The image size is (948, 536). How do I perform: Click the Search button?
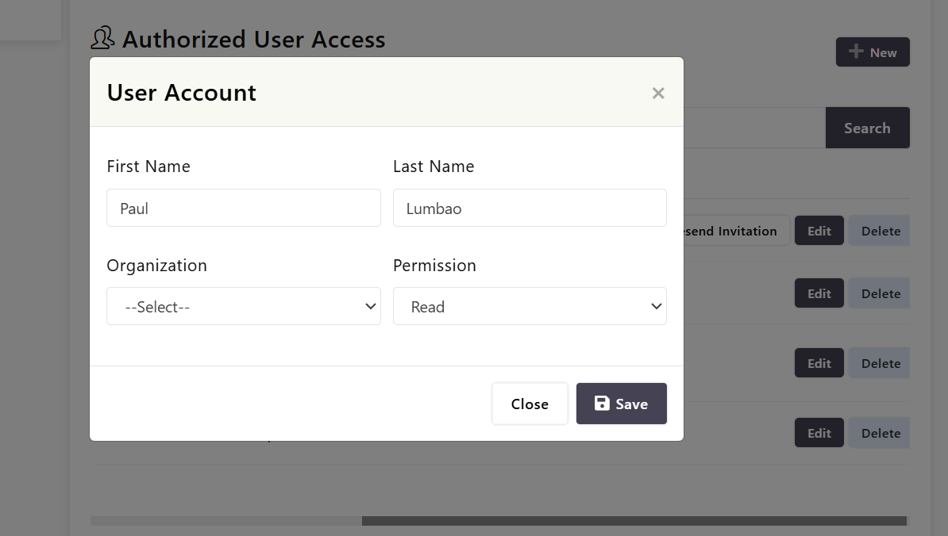tap(867, 128)
